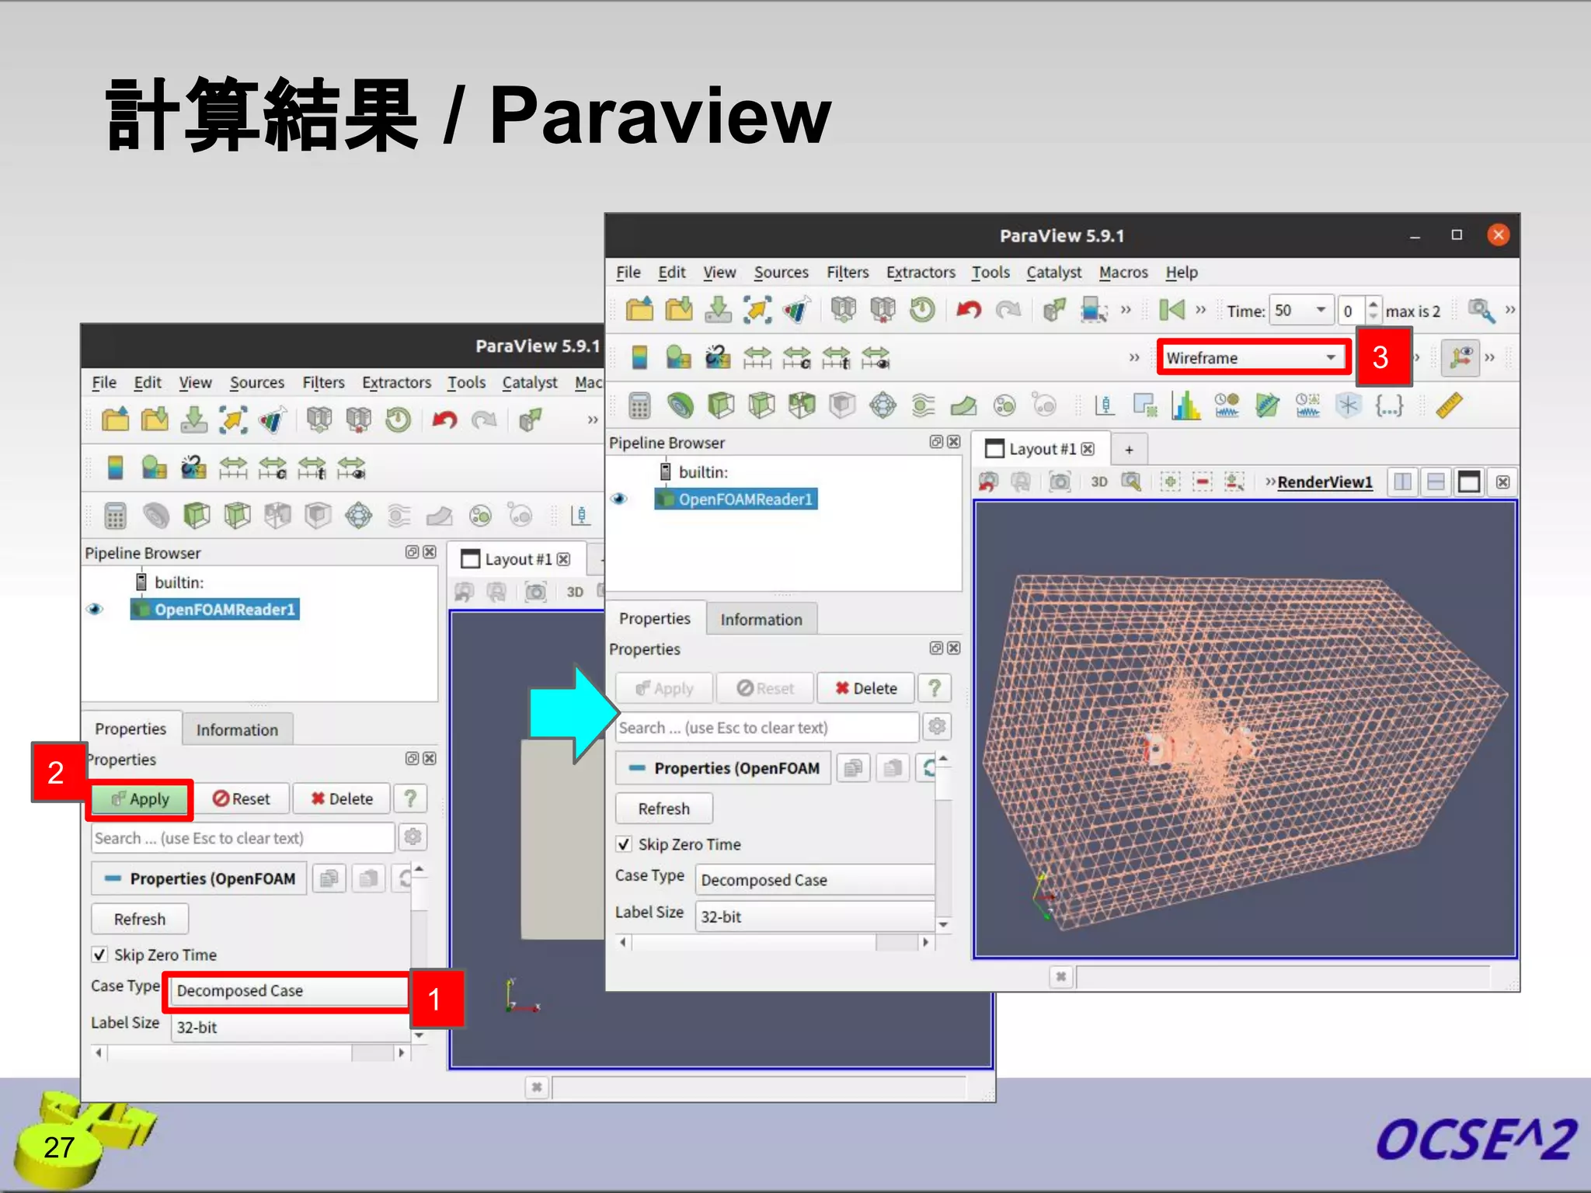Image resolution: width=1591 pixels, height=1193 pixels.
Task: Click the Reset Session icon in right window
Action: pyautogui.click(x=922, y=310)
